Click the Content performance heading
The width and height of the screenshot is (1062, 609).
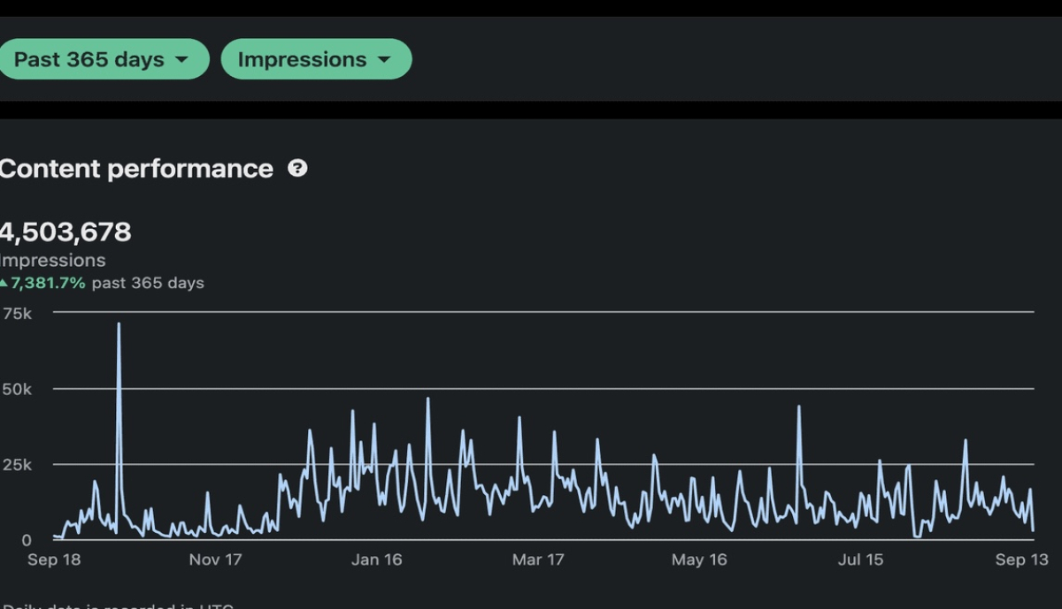point(135,168)
